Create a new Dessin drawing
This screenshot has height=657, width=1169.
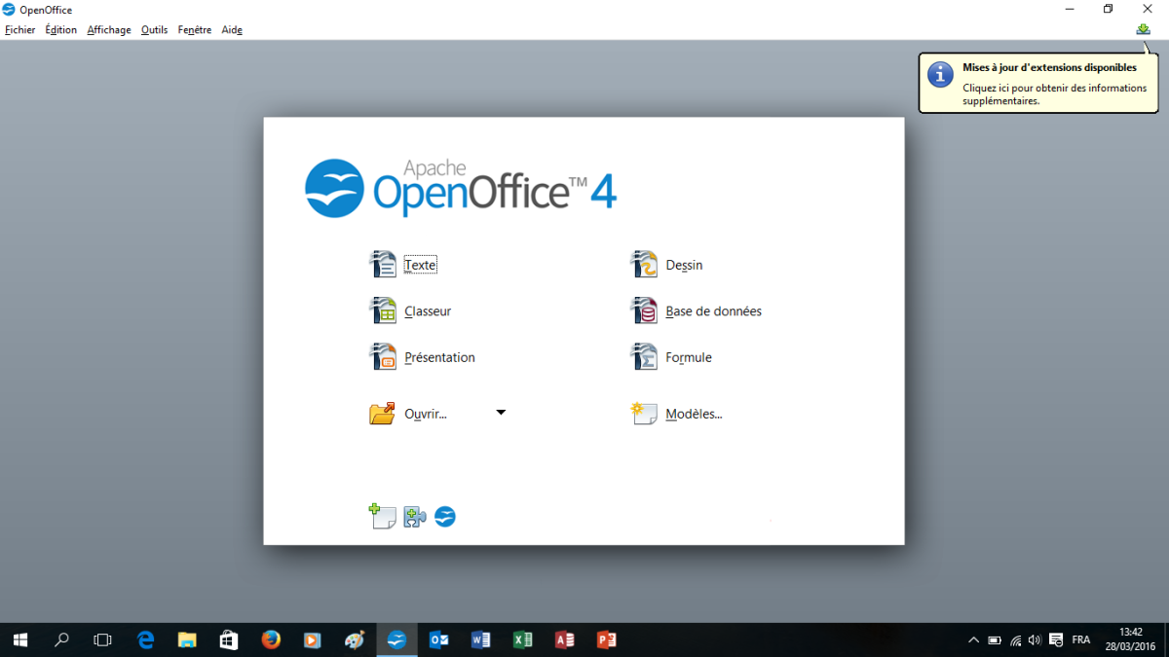pos(667,265)
